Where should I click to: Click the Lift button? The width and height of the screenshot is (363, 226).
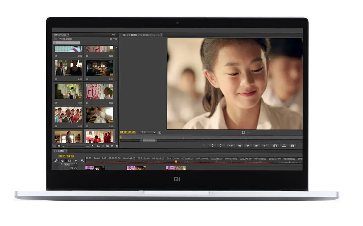click(275, 146)
